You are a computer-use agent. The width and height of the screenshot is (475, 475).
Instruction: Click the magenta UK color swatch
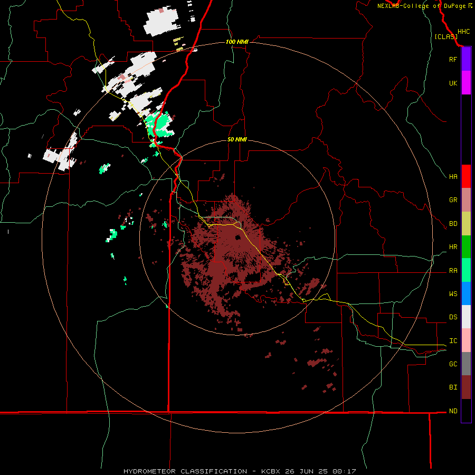466,83
